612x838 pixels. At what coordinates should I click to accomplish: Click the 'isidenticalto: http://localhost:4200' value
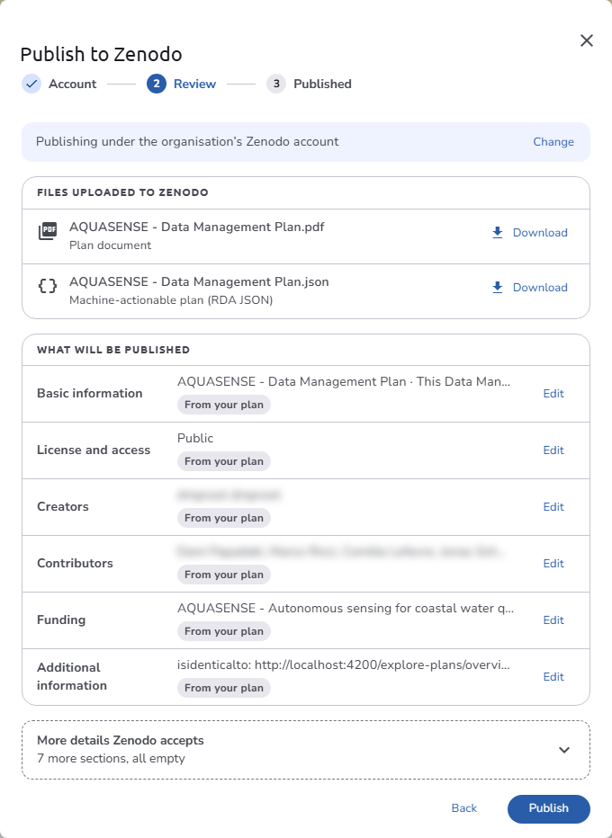(x=344, y=664)
